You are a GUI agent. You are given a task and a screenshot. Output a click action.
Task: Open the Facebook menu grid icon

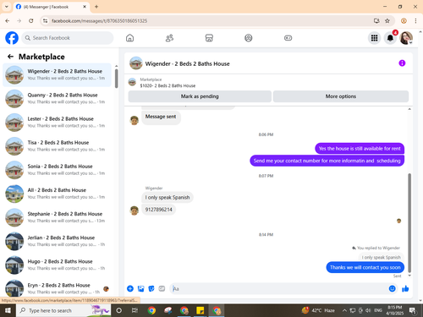[x=374, y=38]
